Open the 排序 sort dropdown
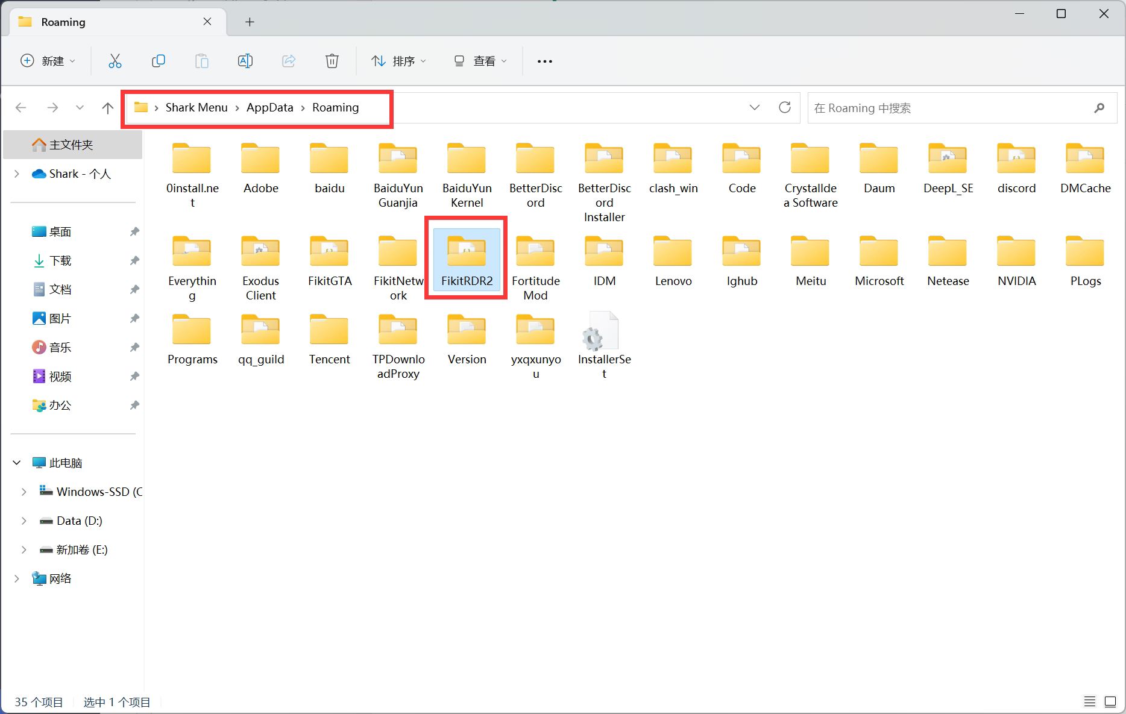 (x=398, y=61)
